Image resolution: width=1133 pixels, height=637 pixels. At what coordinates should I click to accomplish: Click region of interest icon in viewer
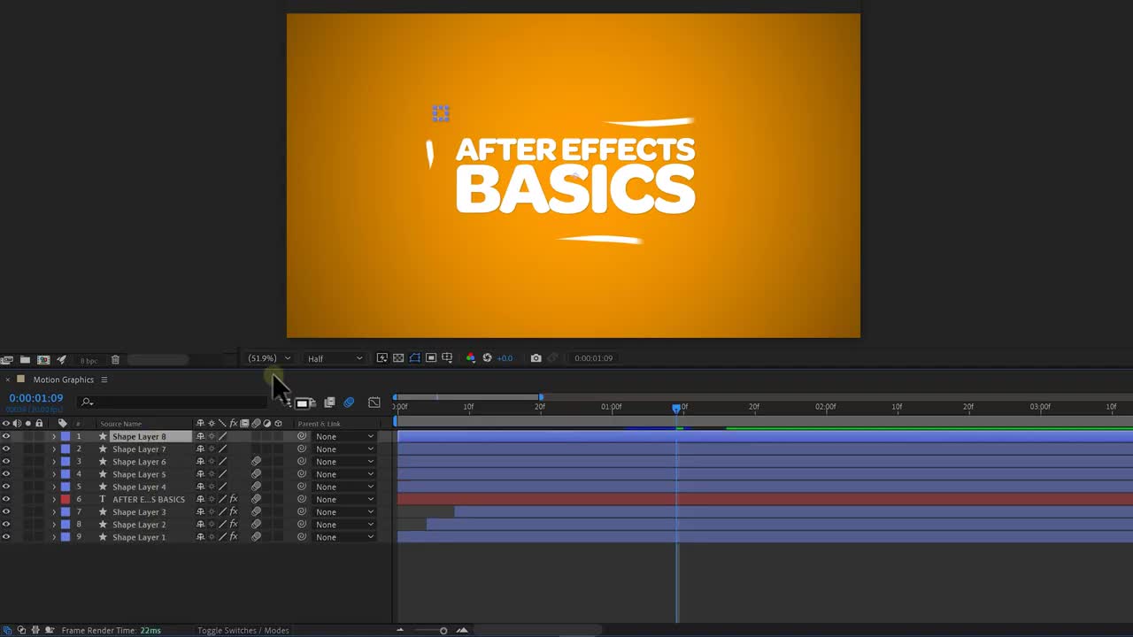(431, 358)
